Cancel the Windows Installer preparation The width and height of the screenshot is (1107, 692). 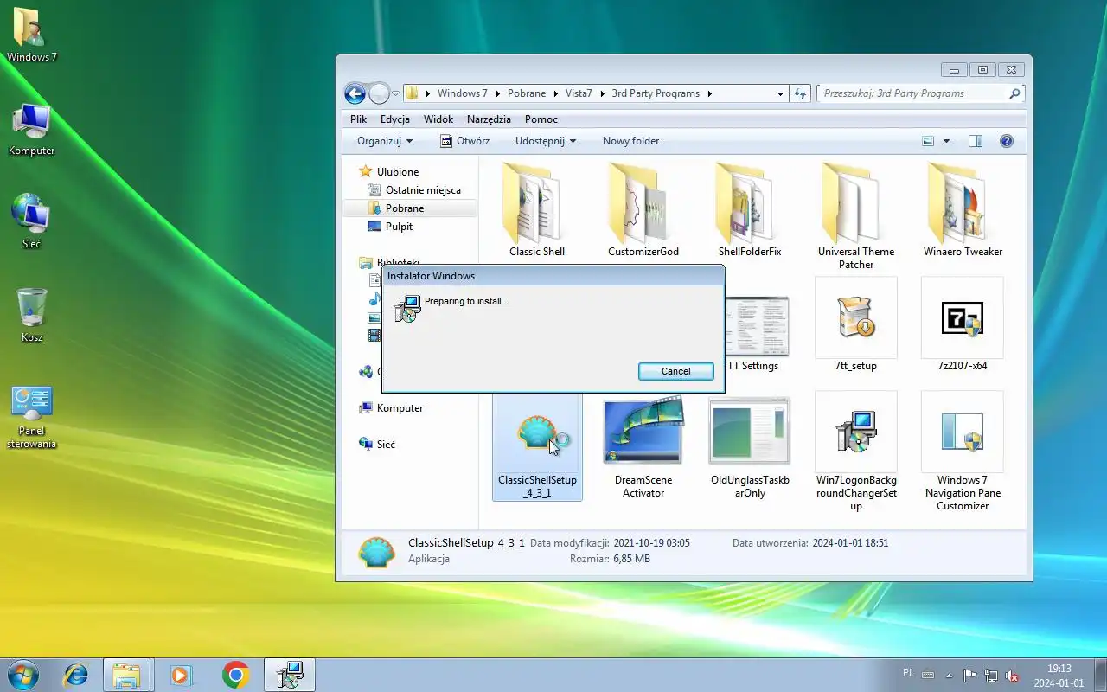coord(675,371)
